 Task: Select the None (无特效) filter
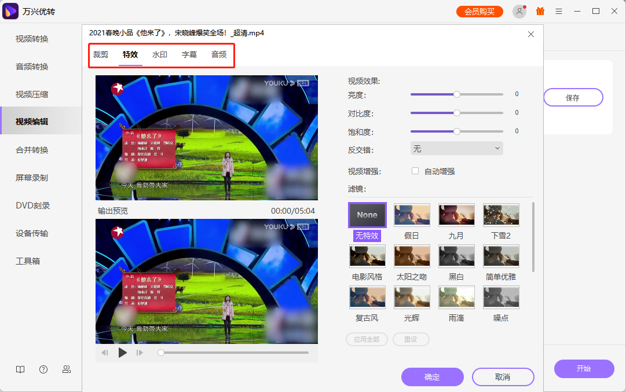[367, 215]
